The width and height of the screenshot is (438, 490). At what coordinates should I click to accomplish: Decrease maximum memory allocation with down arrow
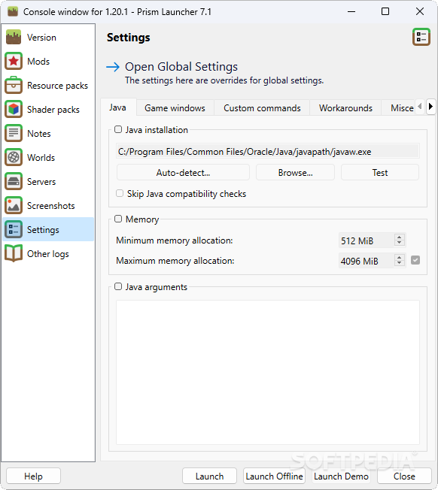399,263
